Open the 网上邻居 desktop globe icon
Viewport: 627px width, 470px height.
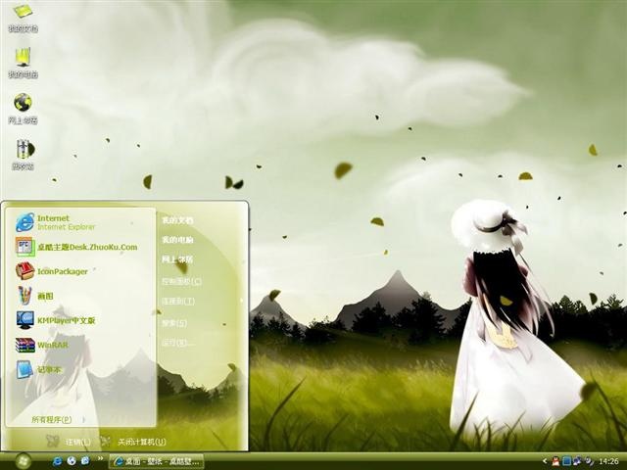(23, 109)
